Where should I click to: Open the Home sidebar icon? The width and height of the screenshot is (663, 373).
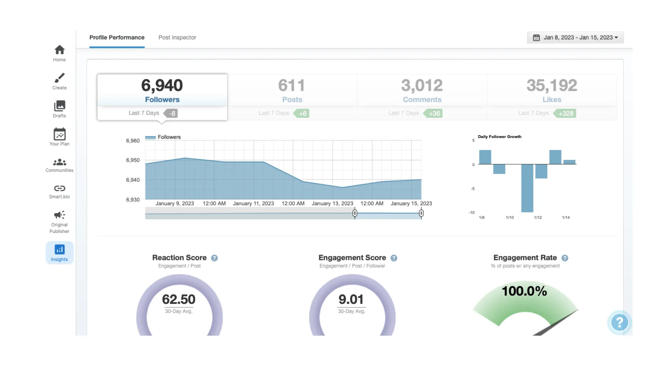59,50
